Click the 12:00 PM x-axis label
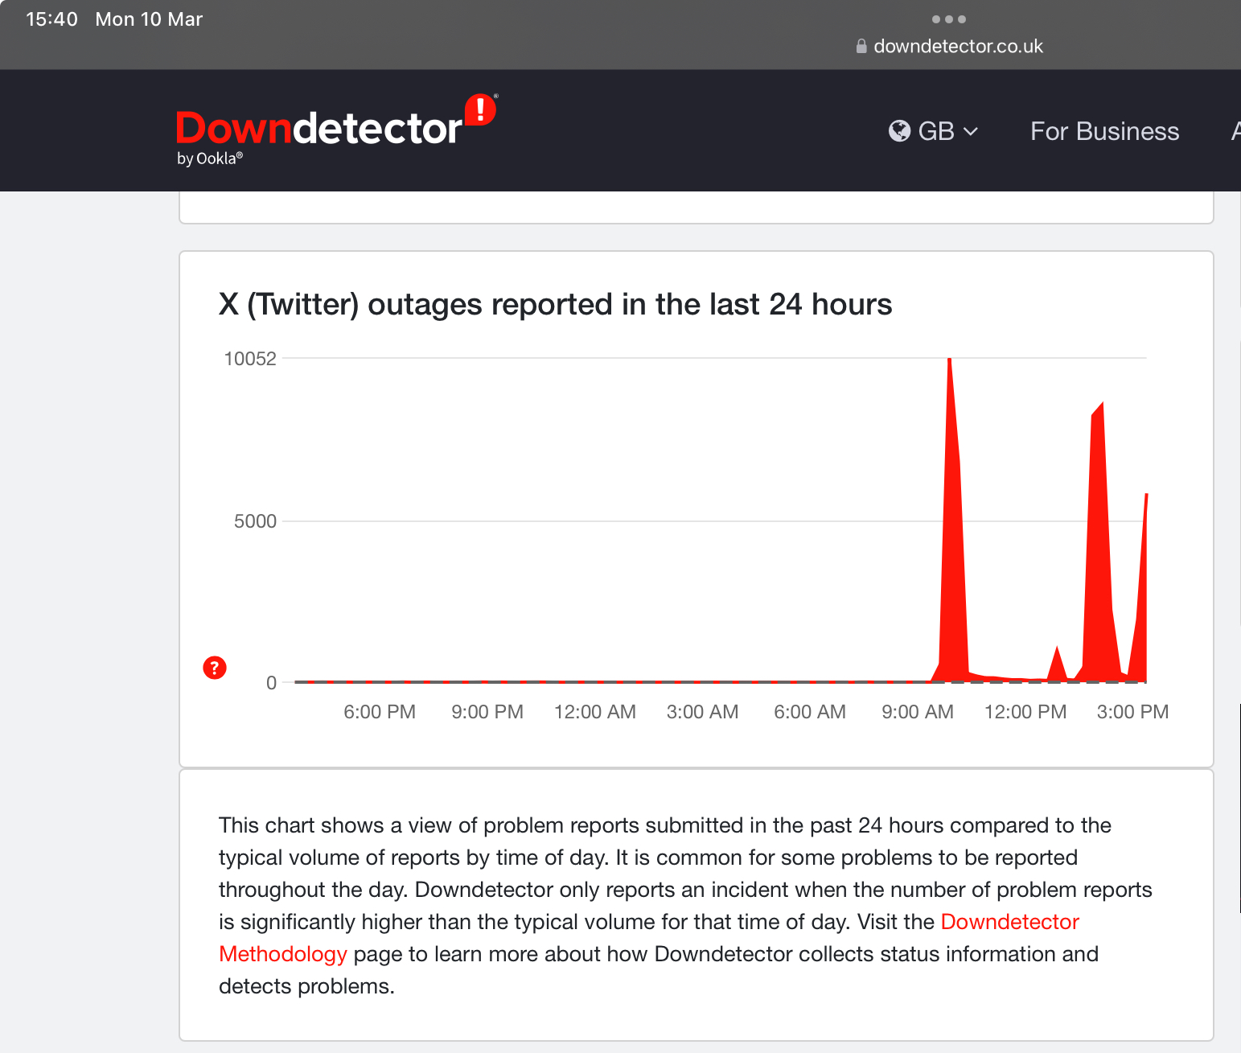This screenshot has width=1241, height=1053. point(1025,712)
